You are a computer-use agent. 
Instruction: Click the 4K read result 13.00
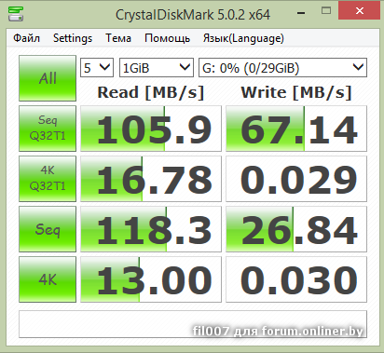tap(151, 279)
